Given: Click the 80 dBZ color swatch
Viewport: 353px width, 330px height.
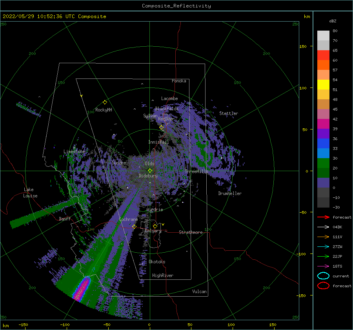Looking at the screenshot, I should click(x=323, y=35).
